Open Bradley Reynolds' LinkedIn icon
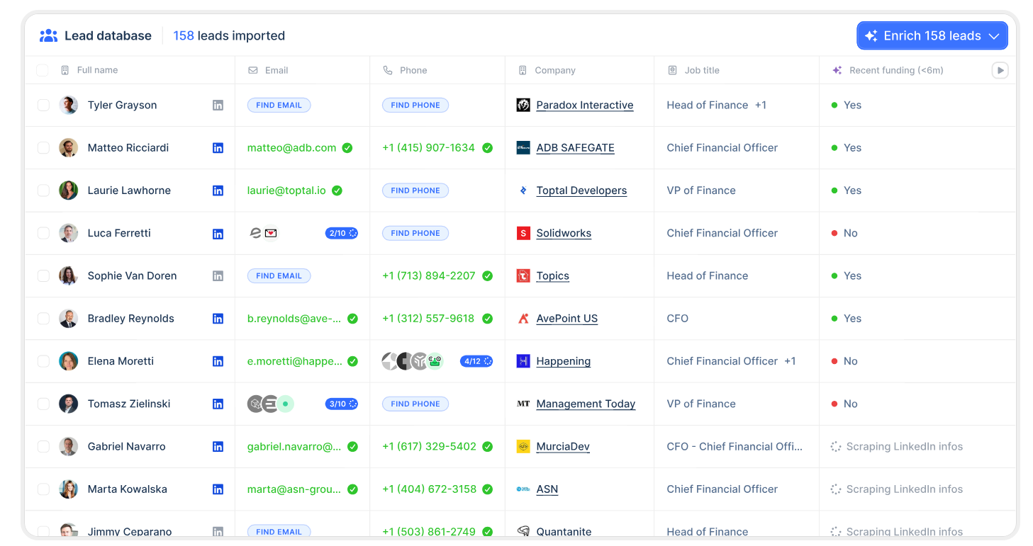The image size is (1033, 546). click(218, 319)
